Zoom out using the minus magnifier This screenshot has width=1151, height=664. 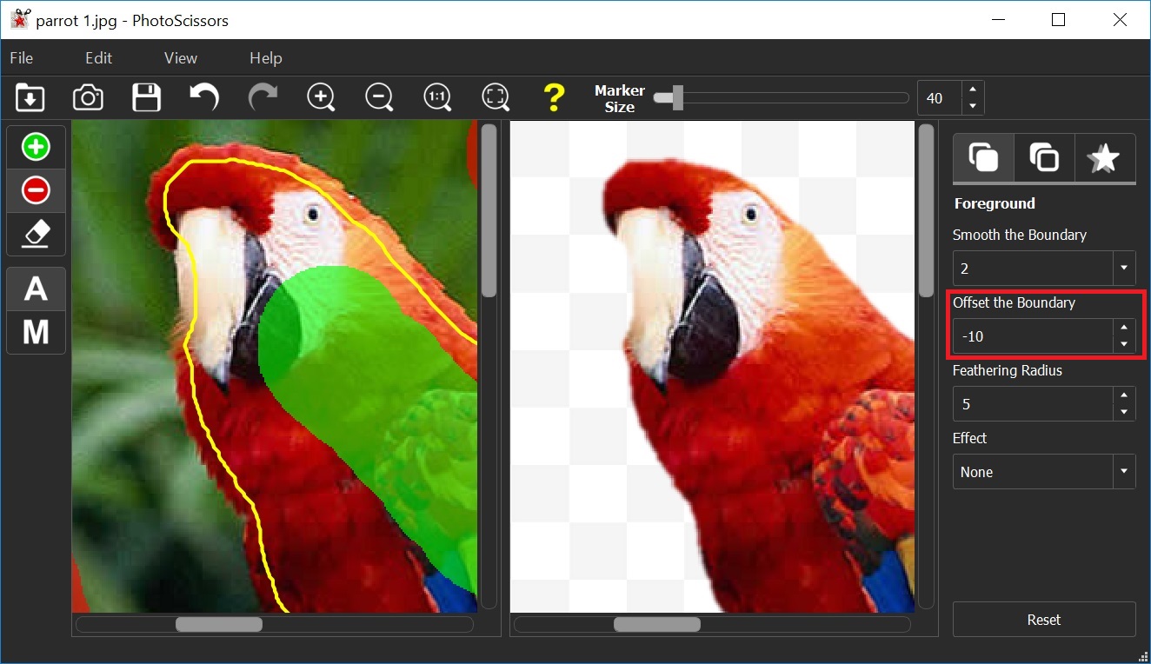click(379, 97)
